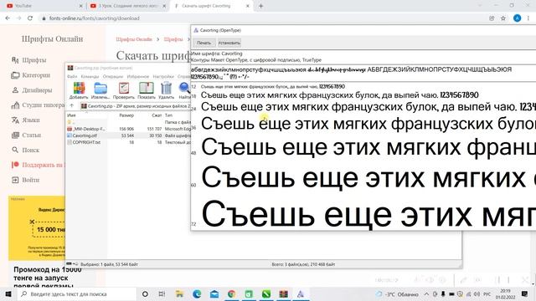
Task: Click the Показать book icon in WinRAR
Action: [x=147, y=90]
